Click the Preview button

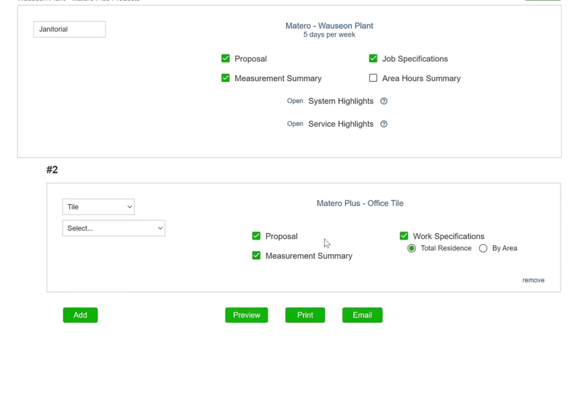coord(247,315)
